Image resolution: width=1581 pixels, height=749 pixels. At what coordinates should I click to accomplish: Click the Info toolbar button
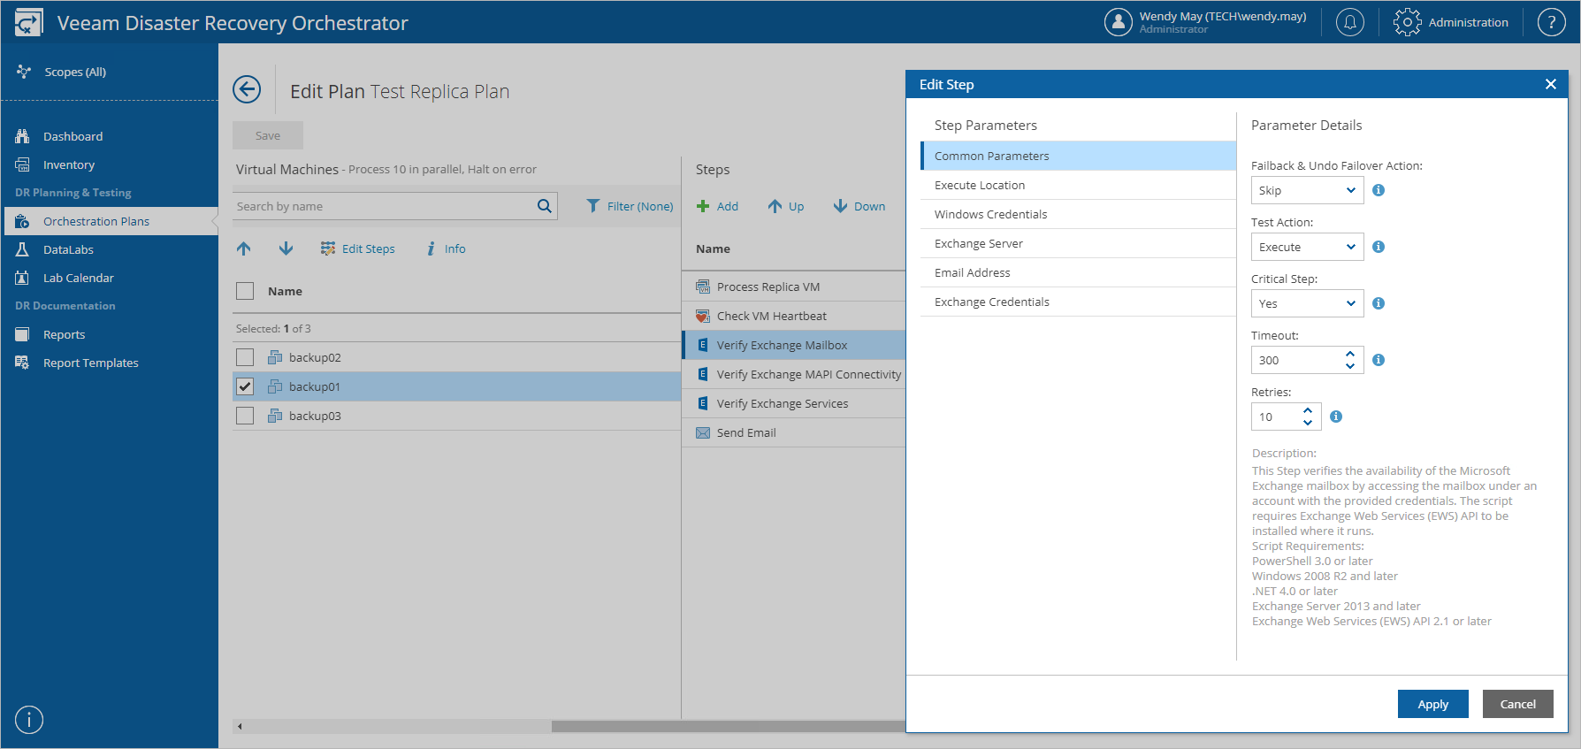[x=446, y=248]
